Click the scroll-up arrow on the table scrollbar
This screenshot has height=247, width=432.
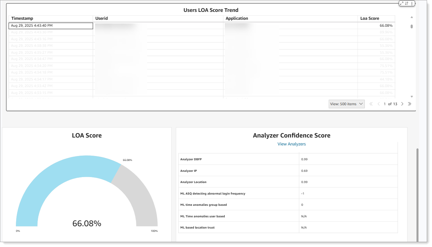coord(411,17)
